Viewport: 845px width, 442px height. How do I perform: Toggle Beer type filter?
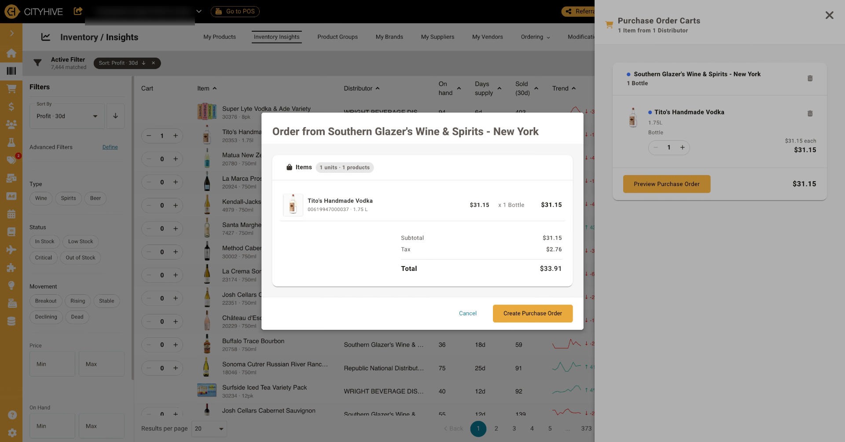[96, 198]
